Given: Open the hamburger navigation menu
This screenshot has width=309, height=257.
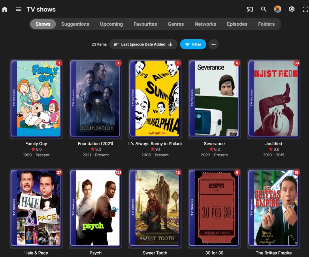Looking at the screenshot, I should point(18,9).
